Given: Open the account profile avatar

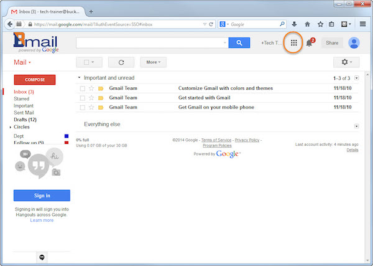Looking at the screenshot, I should coord(354,43).
